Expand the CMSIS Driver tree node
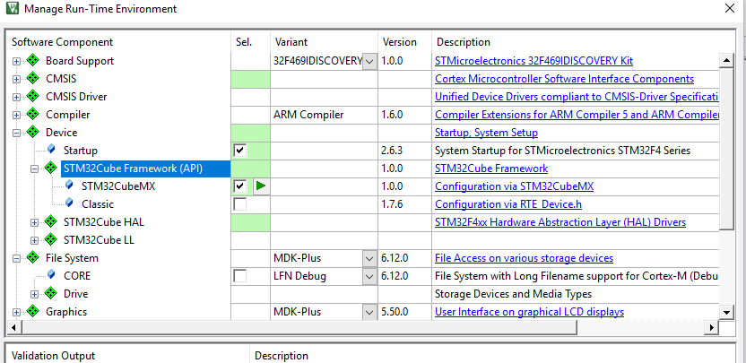This screenshot has height=363, width=746. 17,97
